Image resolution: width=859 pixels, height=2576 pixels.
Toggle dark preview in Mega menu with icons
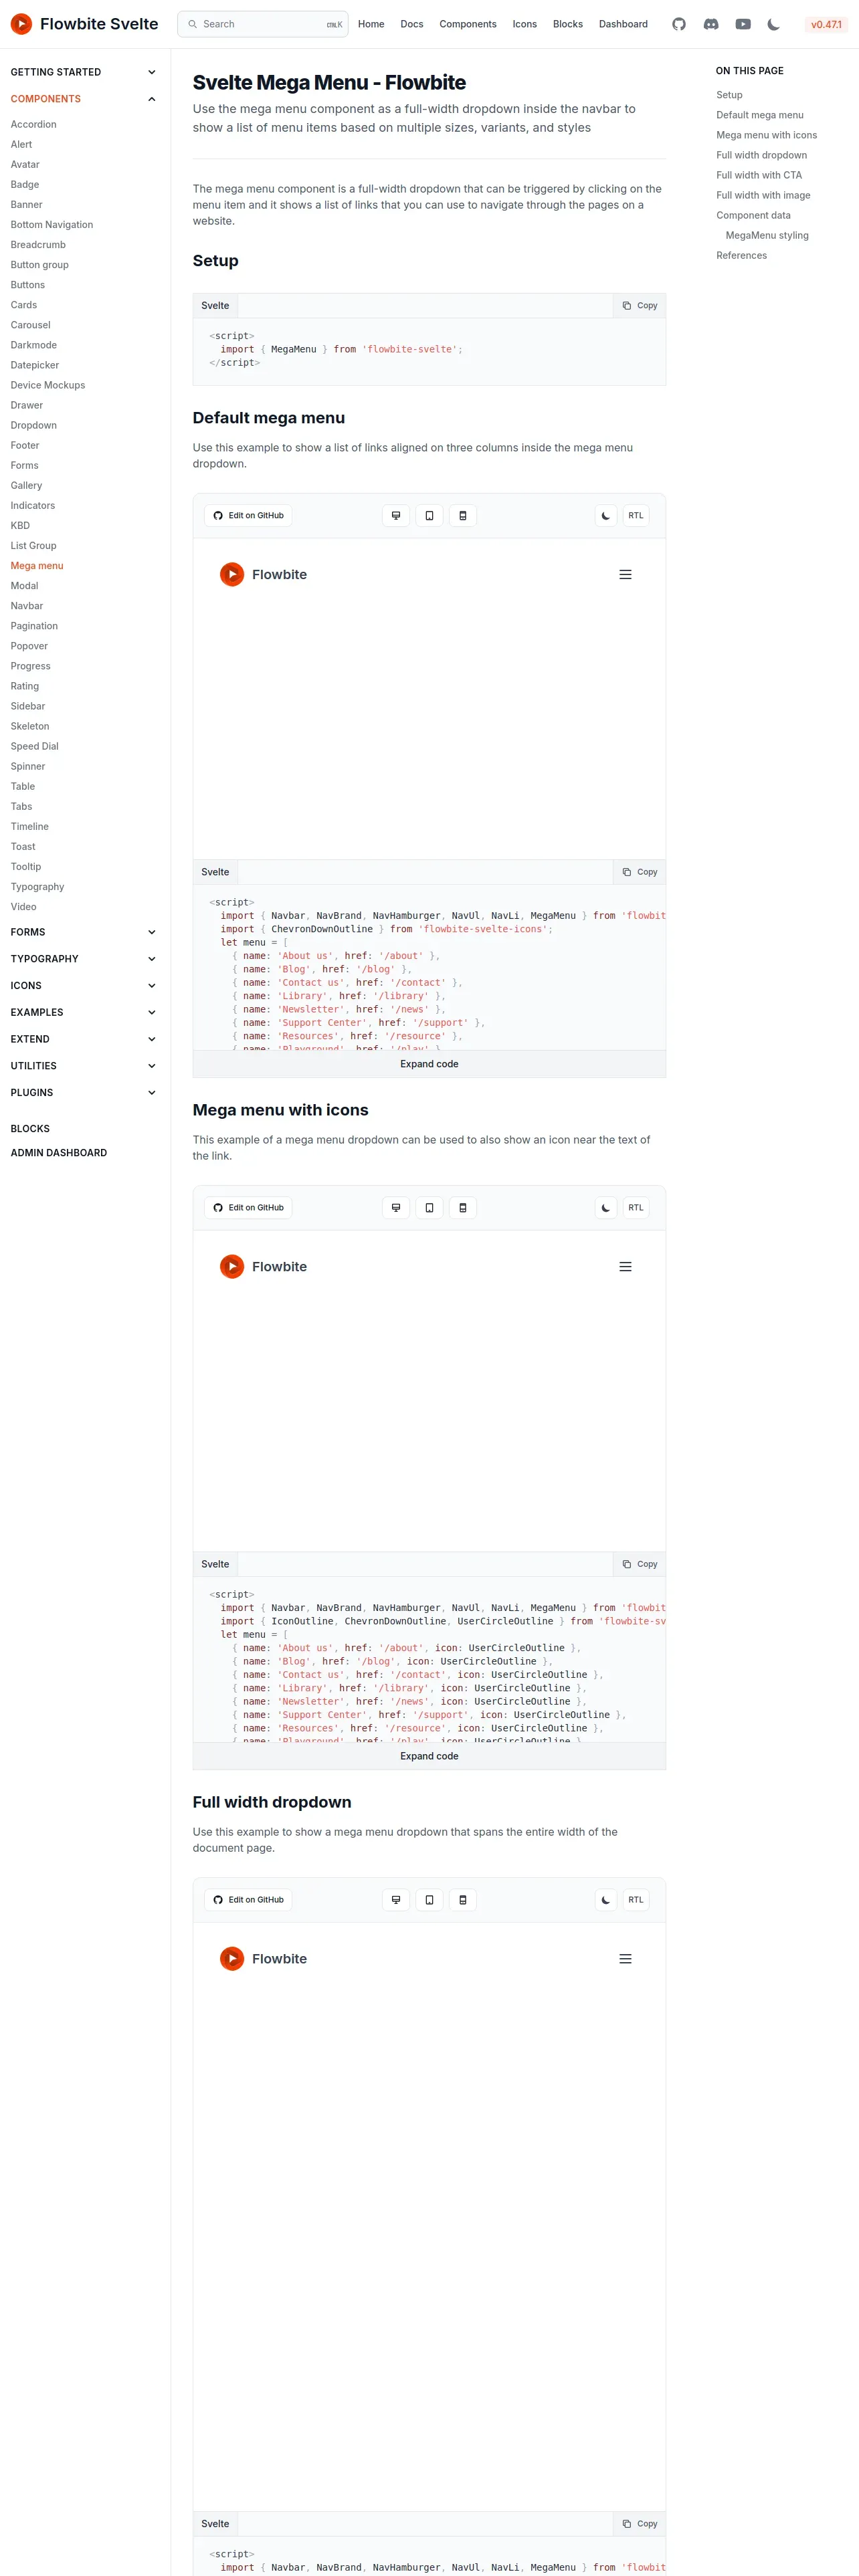point(606,1208)
